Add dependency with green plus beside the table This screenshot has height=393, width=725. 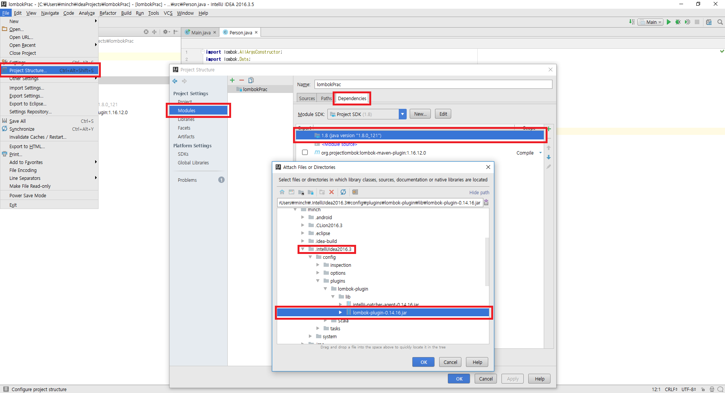(549, 129)
